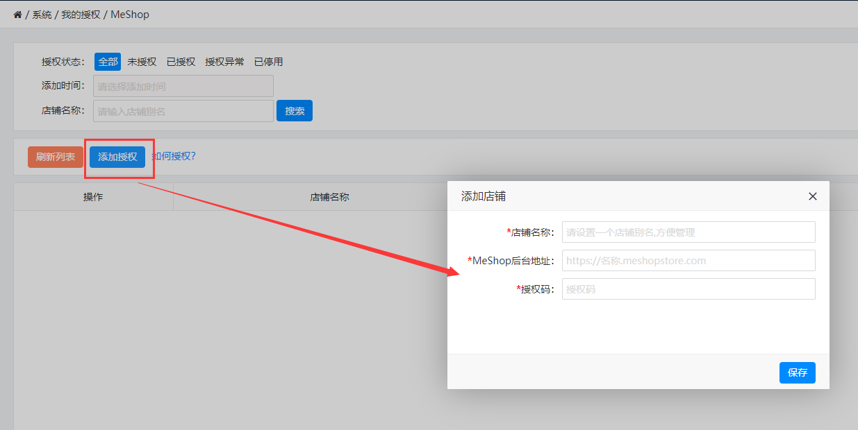Screen dimensions: 858x430
Task: Select the 全部 status filter
Action: pyautogui.click(x=108, y=62)
